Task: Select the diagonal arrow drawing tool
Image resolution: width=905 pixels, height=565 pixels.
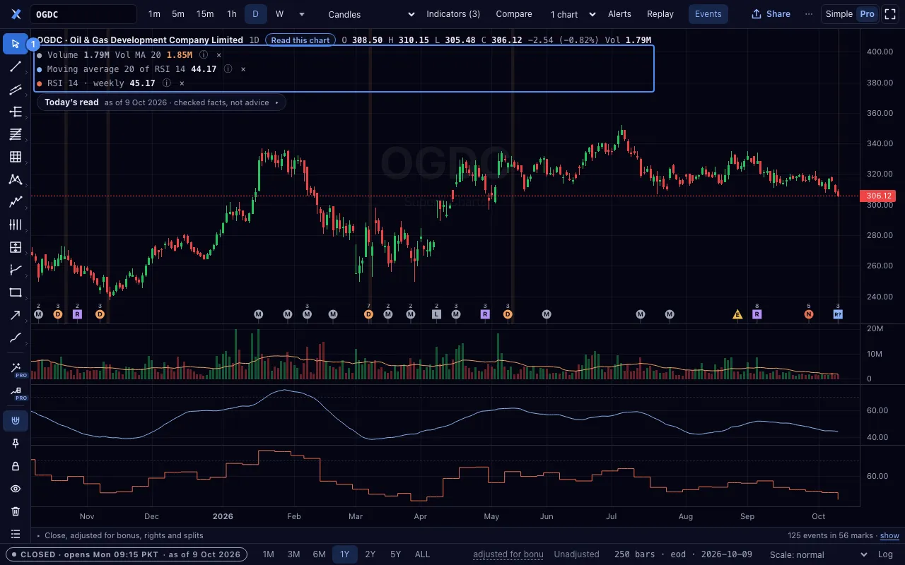Action: click(16, 315)
